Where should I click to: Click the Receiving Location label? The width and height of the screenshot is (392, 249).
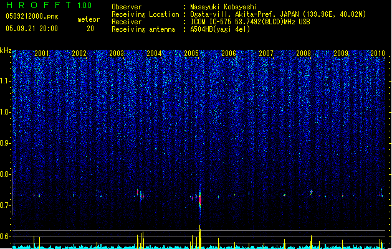click(145, 14)
